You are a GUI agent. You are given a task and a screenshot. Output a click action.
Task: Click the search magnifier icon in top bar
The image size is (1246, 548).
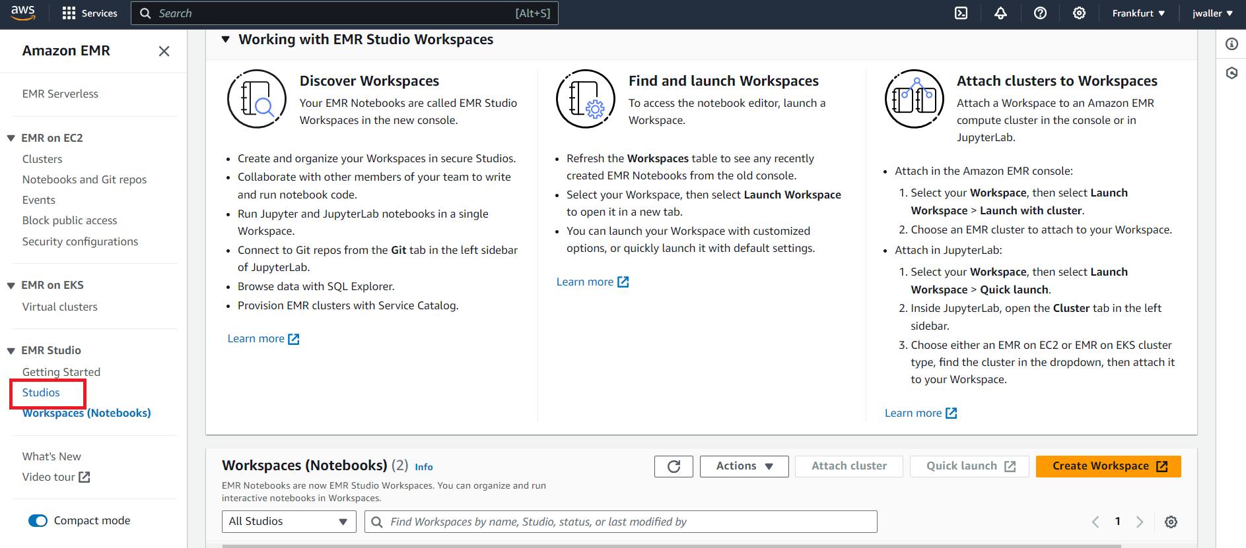[145, 13]
